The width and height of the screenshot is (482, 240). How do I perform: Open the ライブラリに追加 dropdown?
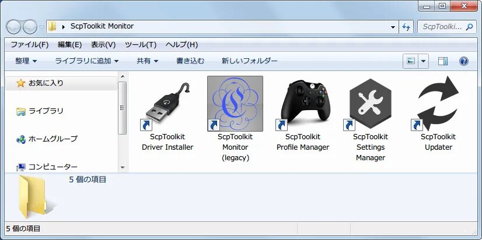87,61
